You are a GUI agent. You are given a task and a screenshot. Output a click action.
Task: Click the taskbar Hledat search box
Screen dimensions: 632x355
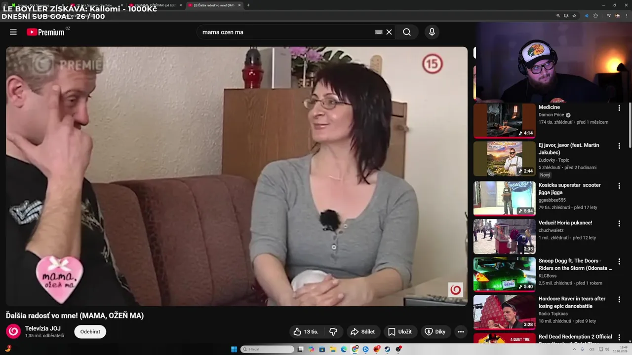click(267, 349)
